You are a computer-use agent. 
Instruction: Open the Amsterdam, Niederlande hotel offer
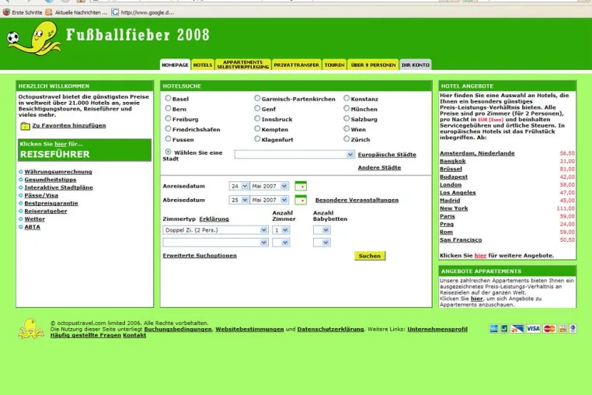click(x=477, y=153)
